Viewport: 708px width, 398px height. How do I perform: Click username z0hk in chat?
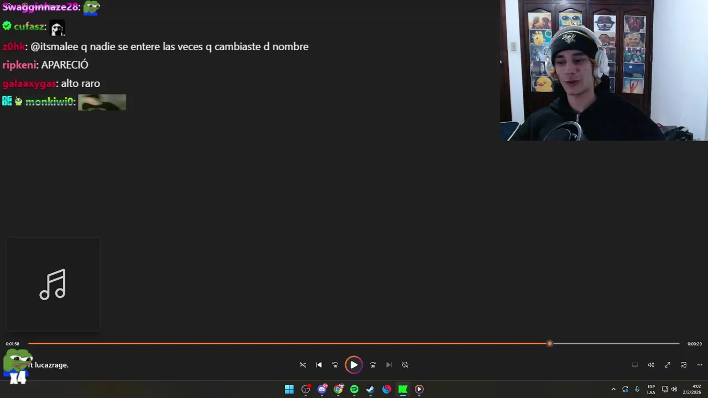click(14, 46)
